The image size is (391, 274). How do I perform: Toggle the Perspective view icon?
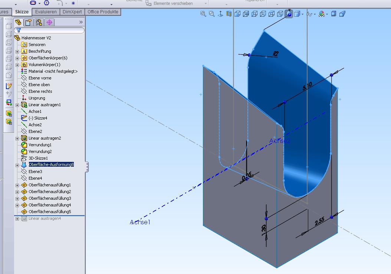click(x=342, y=14)
